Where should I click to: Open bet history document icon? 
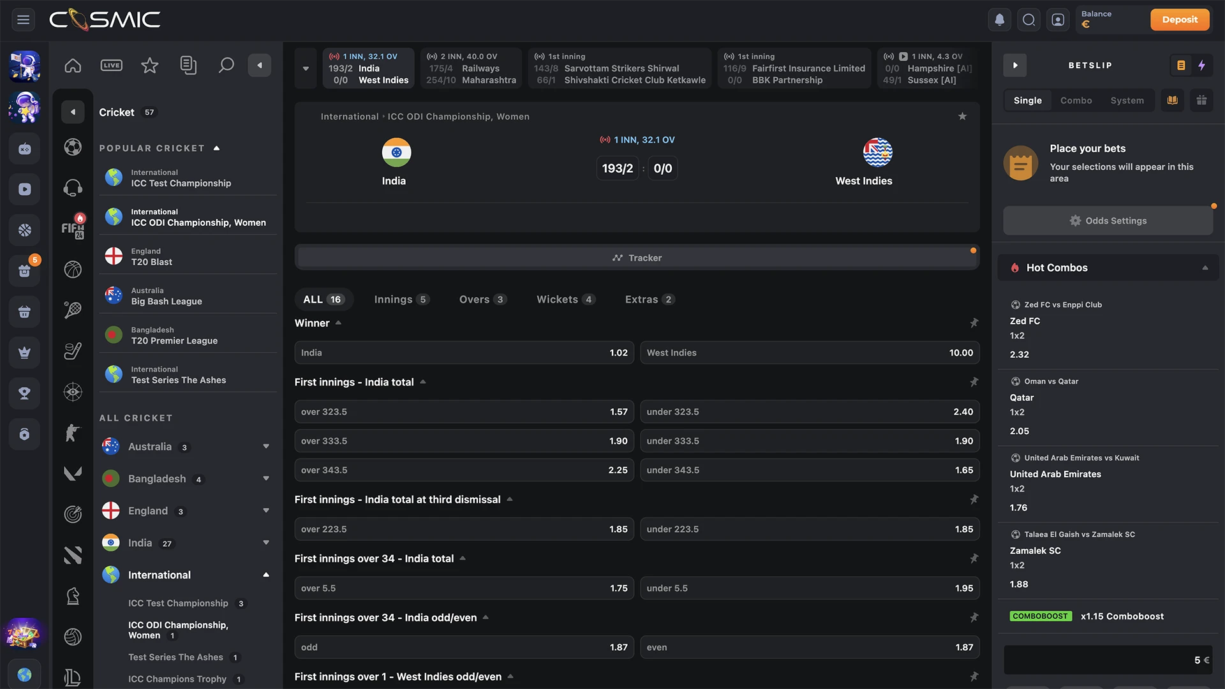point(188,65)
